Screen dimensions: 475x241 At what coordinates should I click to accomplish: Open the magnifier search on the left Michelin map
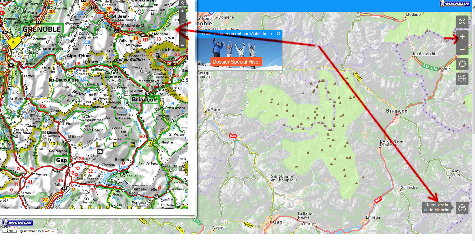tap(183, 3)
